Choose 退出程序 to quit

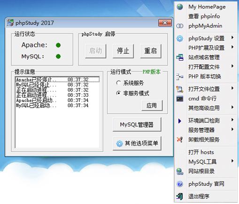point(206,196)
